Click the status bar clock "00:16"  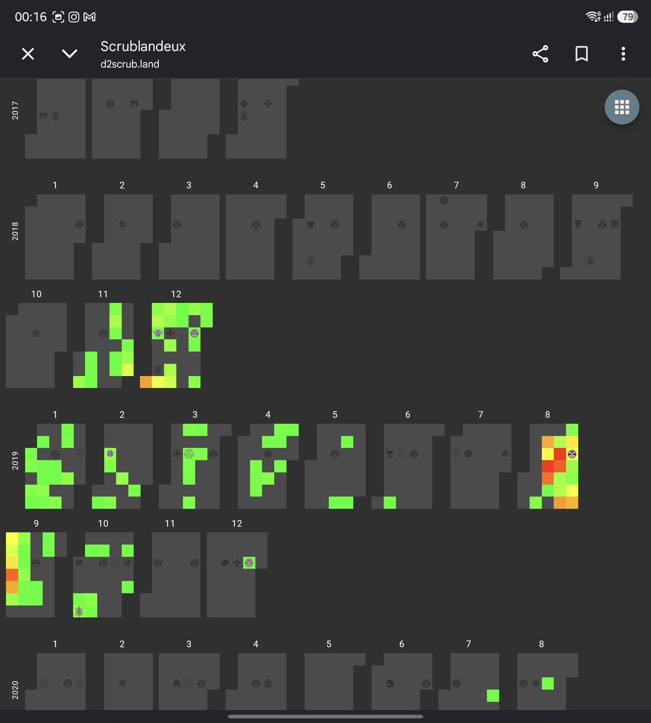point(31,17)
